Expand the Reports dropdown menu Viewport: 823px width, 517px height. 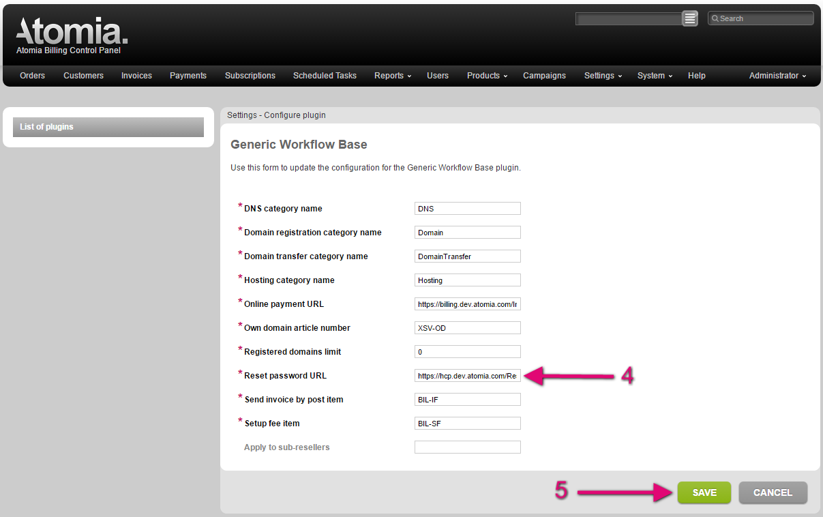click(393, 76)
